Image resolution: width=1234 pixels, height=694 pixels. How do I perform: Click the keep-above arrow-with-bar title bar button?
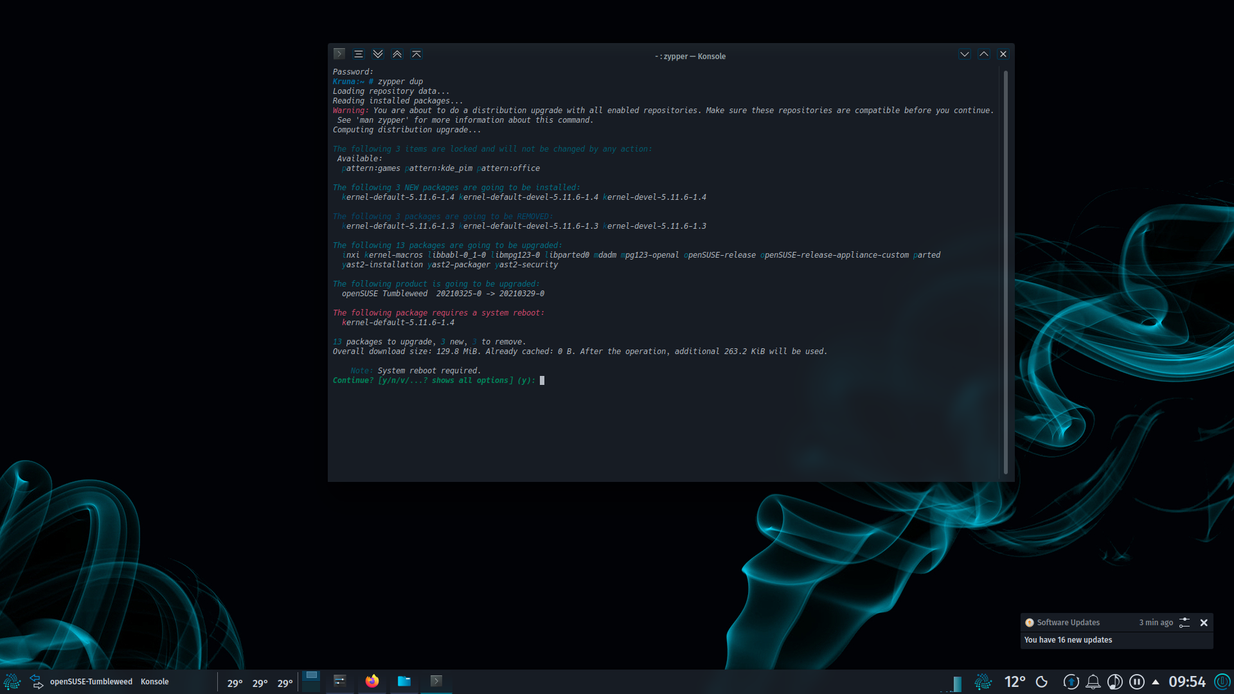[416, 54]
